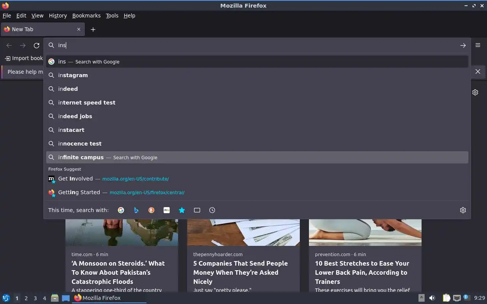This screenshot has width=487, height=304.
Task: Open the Bookmarks menu
Action: [86, 16]
